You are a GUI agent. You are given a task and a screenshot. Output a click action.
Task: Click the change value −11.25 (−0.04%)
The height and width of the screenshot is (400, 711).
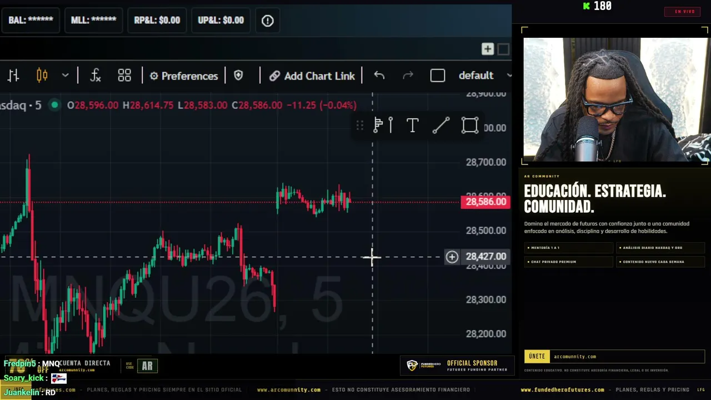click(x=321, y=105)
